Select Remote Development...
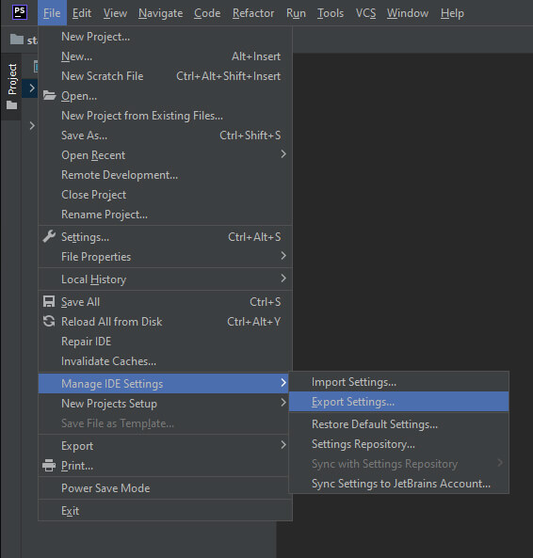The image size is (533, 558). point(165,175)
